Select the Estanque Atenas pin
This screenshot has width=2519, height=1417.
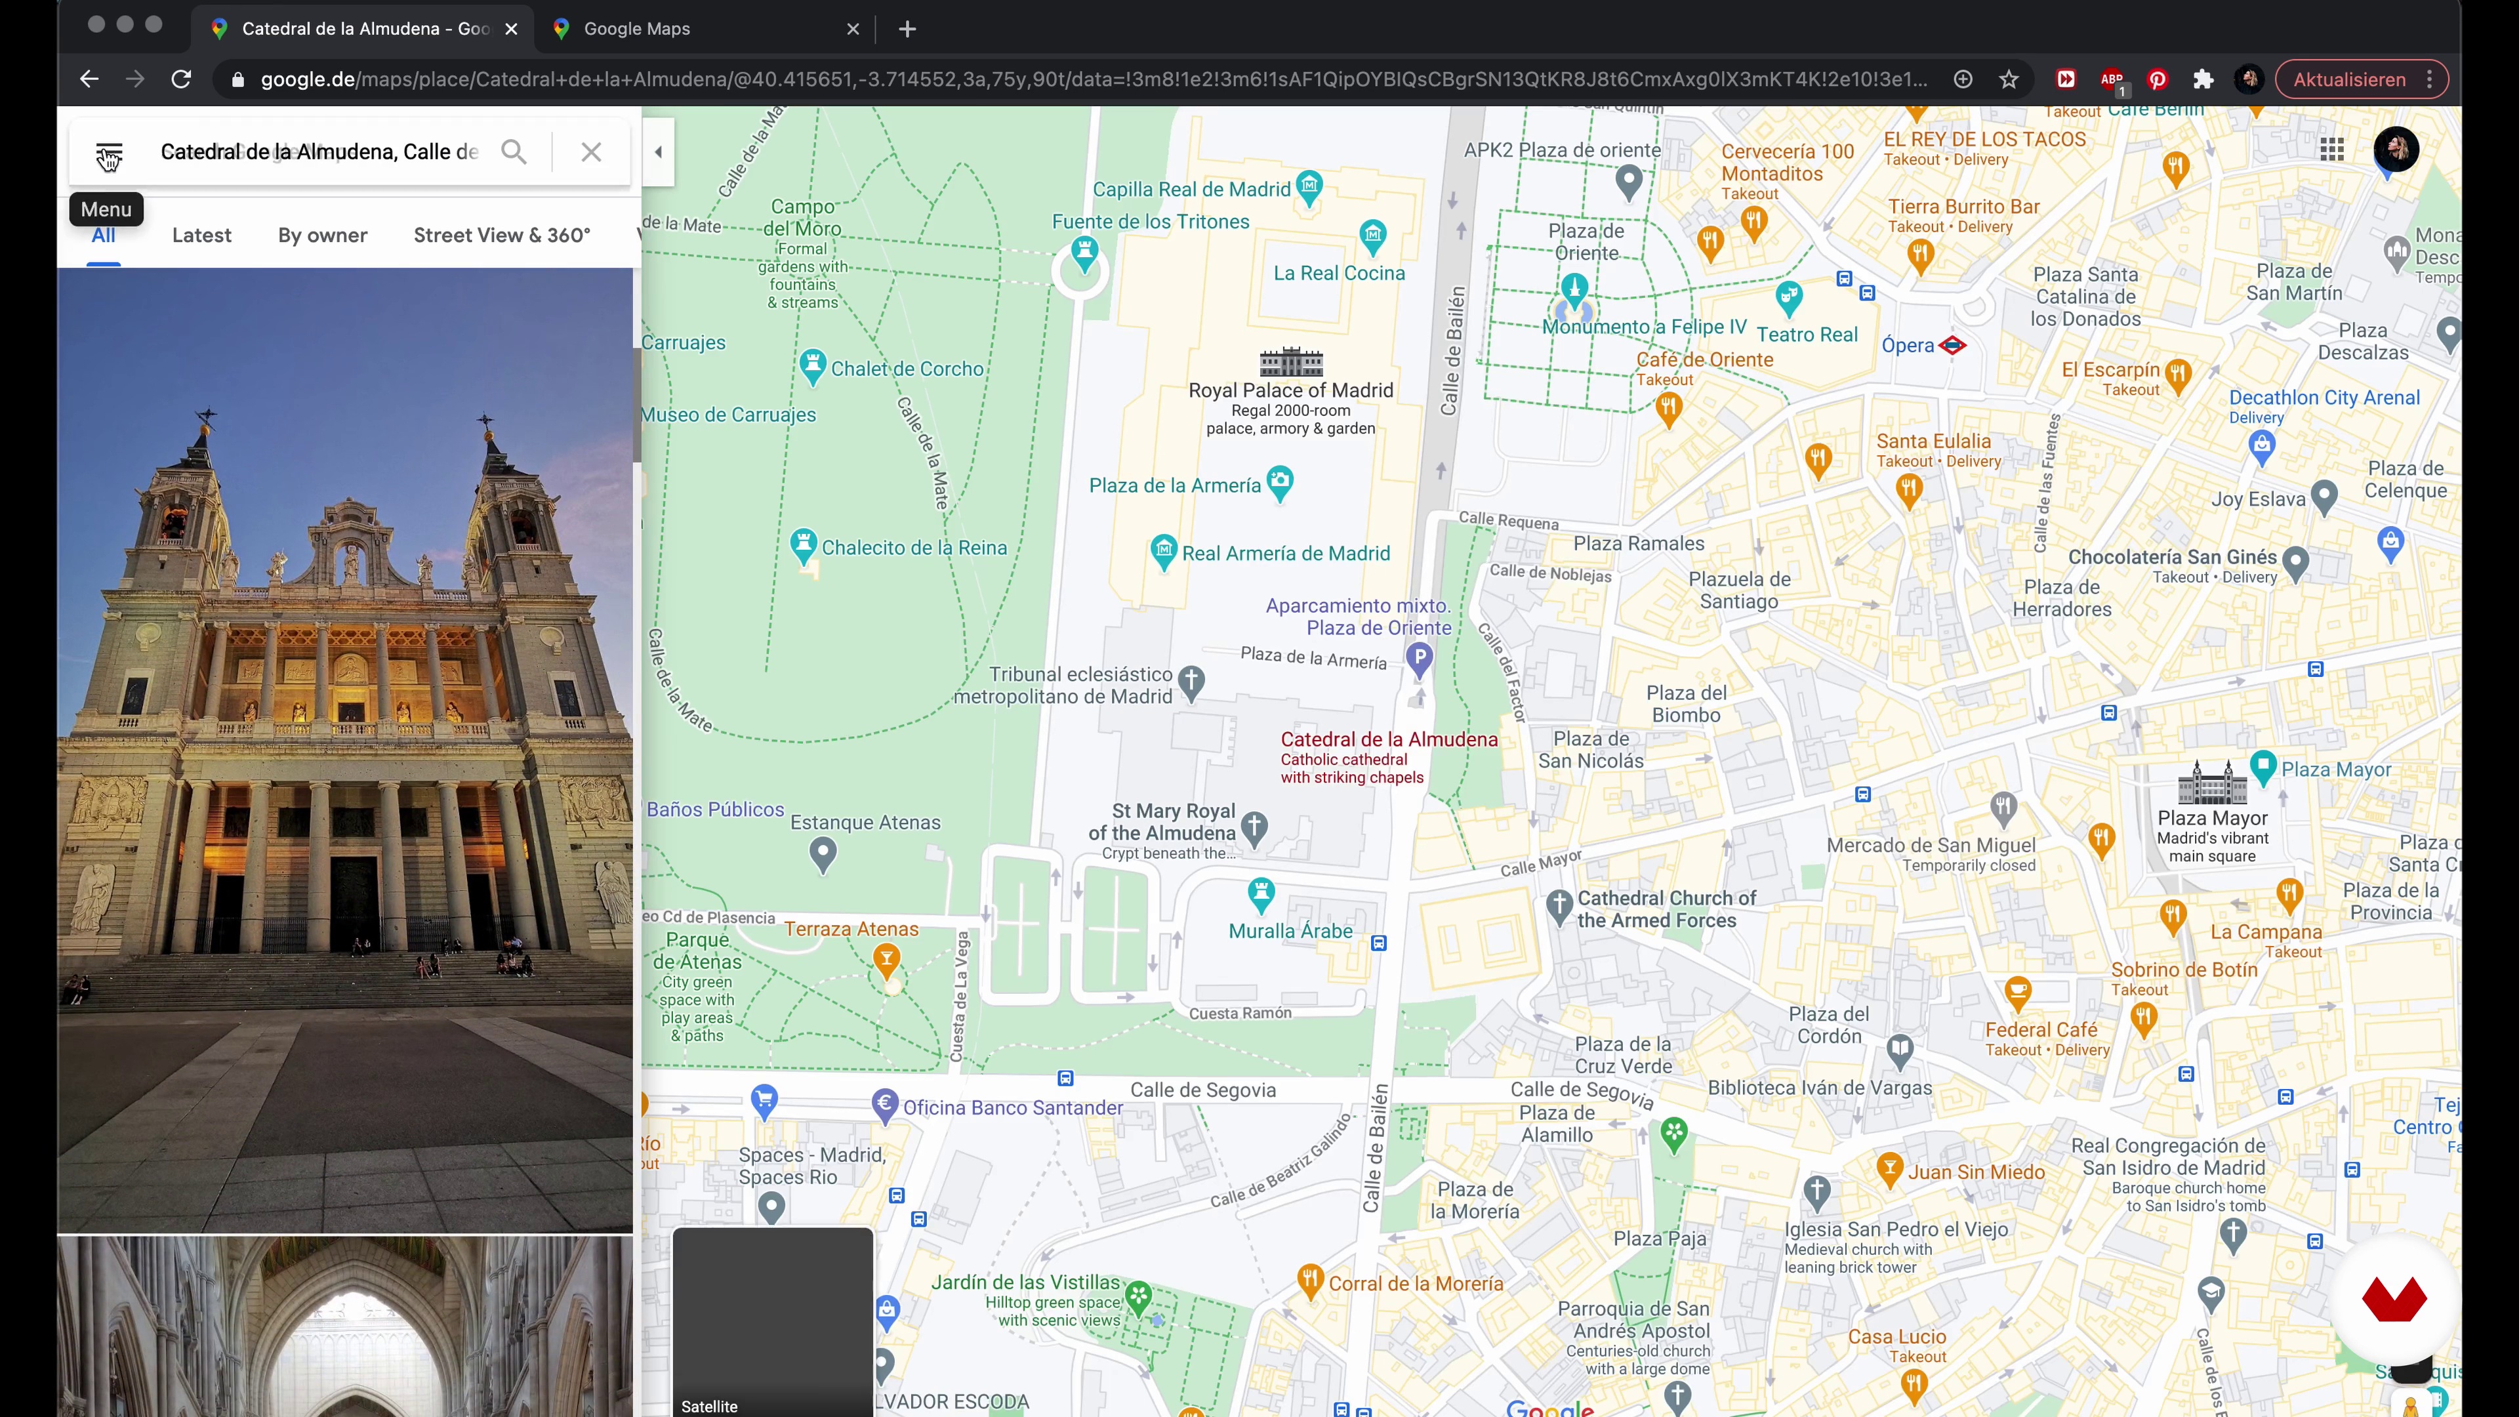click(823, 855)
